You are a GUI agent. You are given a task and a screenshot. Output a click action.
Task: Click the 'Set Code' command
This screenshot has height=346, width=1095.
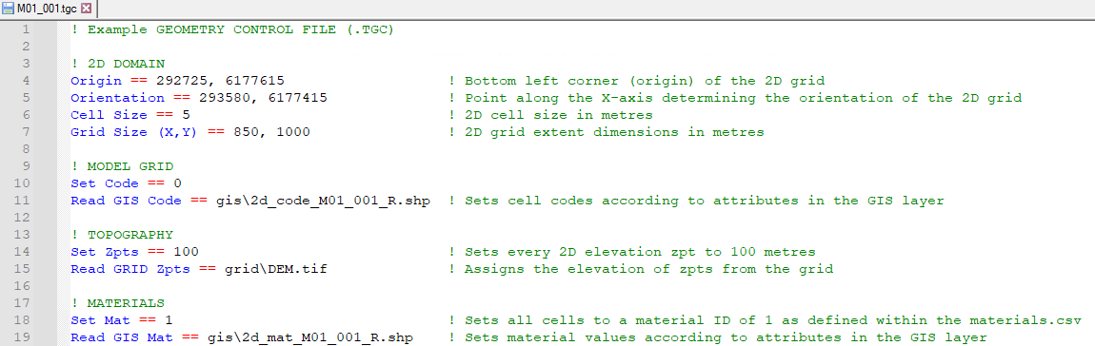click(x=105, y=183)
